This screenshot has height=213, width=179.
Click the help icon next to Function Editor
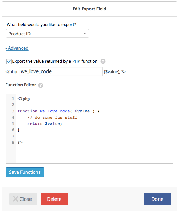click(x=41, y=85)
